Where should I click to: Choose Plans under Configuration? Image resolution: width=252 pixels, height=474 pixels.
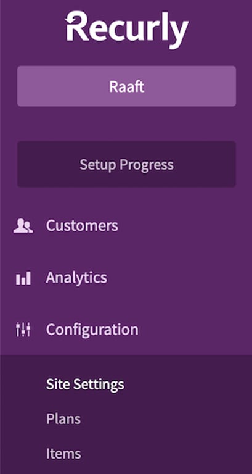pos(63,419)
